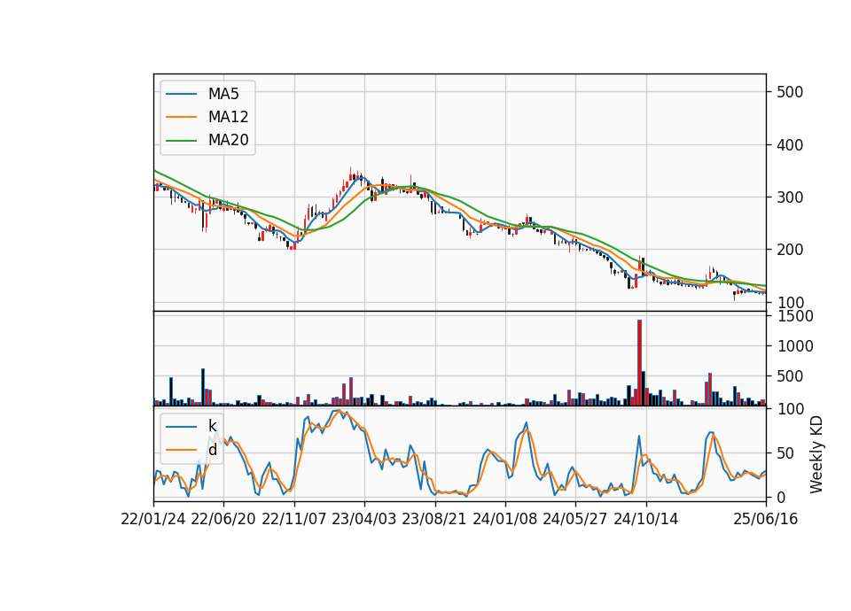Image resolution: width=851 pixels, height=611 pixels.
Task: Select the 'k' label in the KD legend
Action: point(213,426)
